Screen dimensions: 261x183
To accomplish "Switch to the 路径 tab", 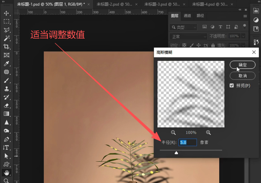I will click(200, 16).
